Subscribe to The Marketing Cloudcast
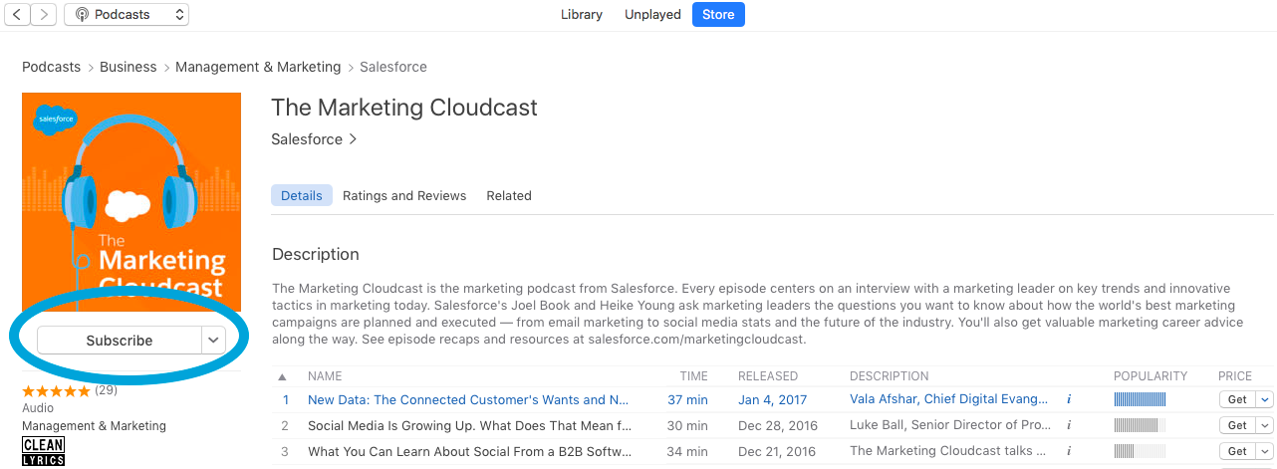Viewport: 1277px width, 469px height. pos(120,341)
